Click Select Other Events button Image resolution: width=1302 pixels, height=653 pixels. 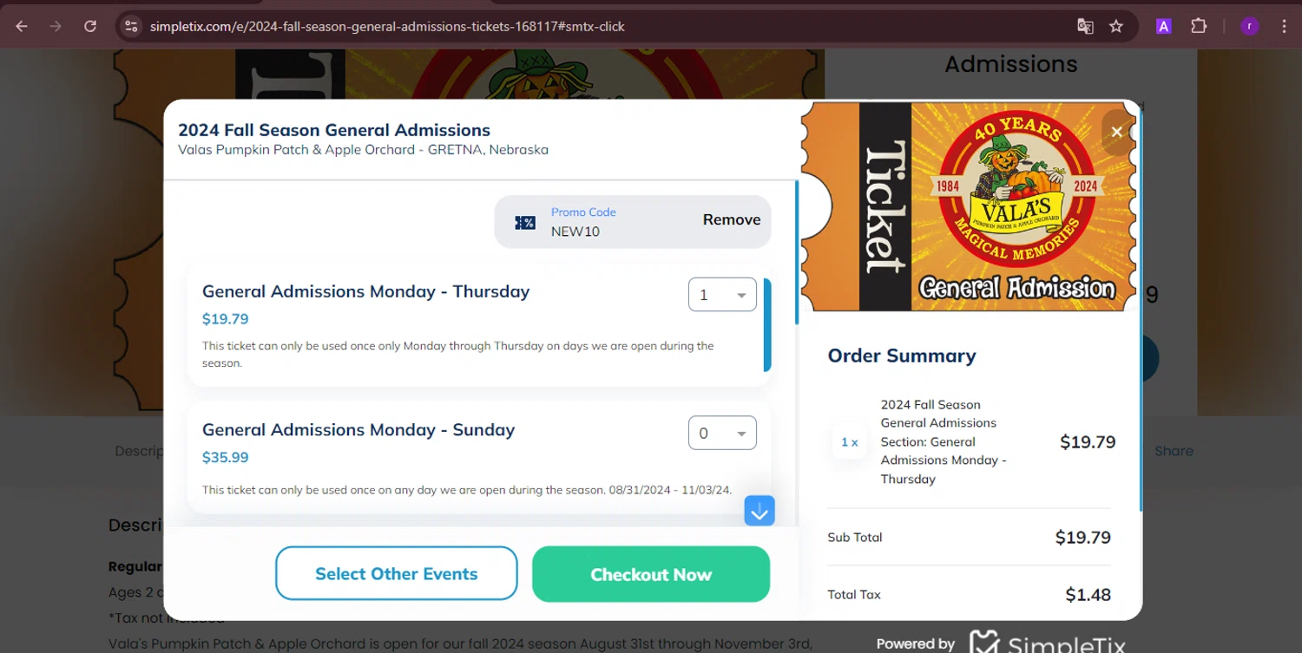click(397, 574)
